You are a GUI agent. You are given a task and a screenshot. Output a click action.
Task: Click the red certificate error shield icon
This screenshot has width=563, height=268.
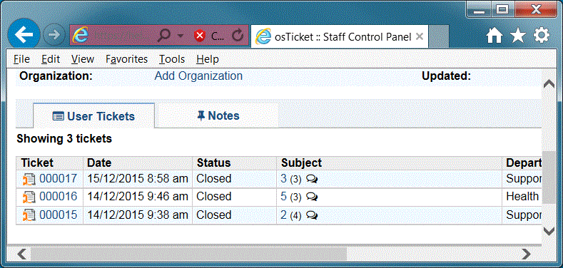coord(200,35)
